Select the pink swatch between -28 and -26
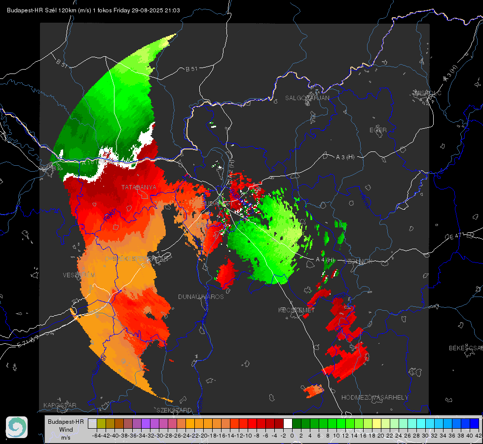This screenshot has height=444, width=483. (172, 423)
